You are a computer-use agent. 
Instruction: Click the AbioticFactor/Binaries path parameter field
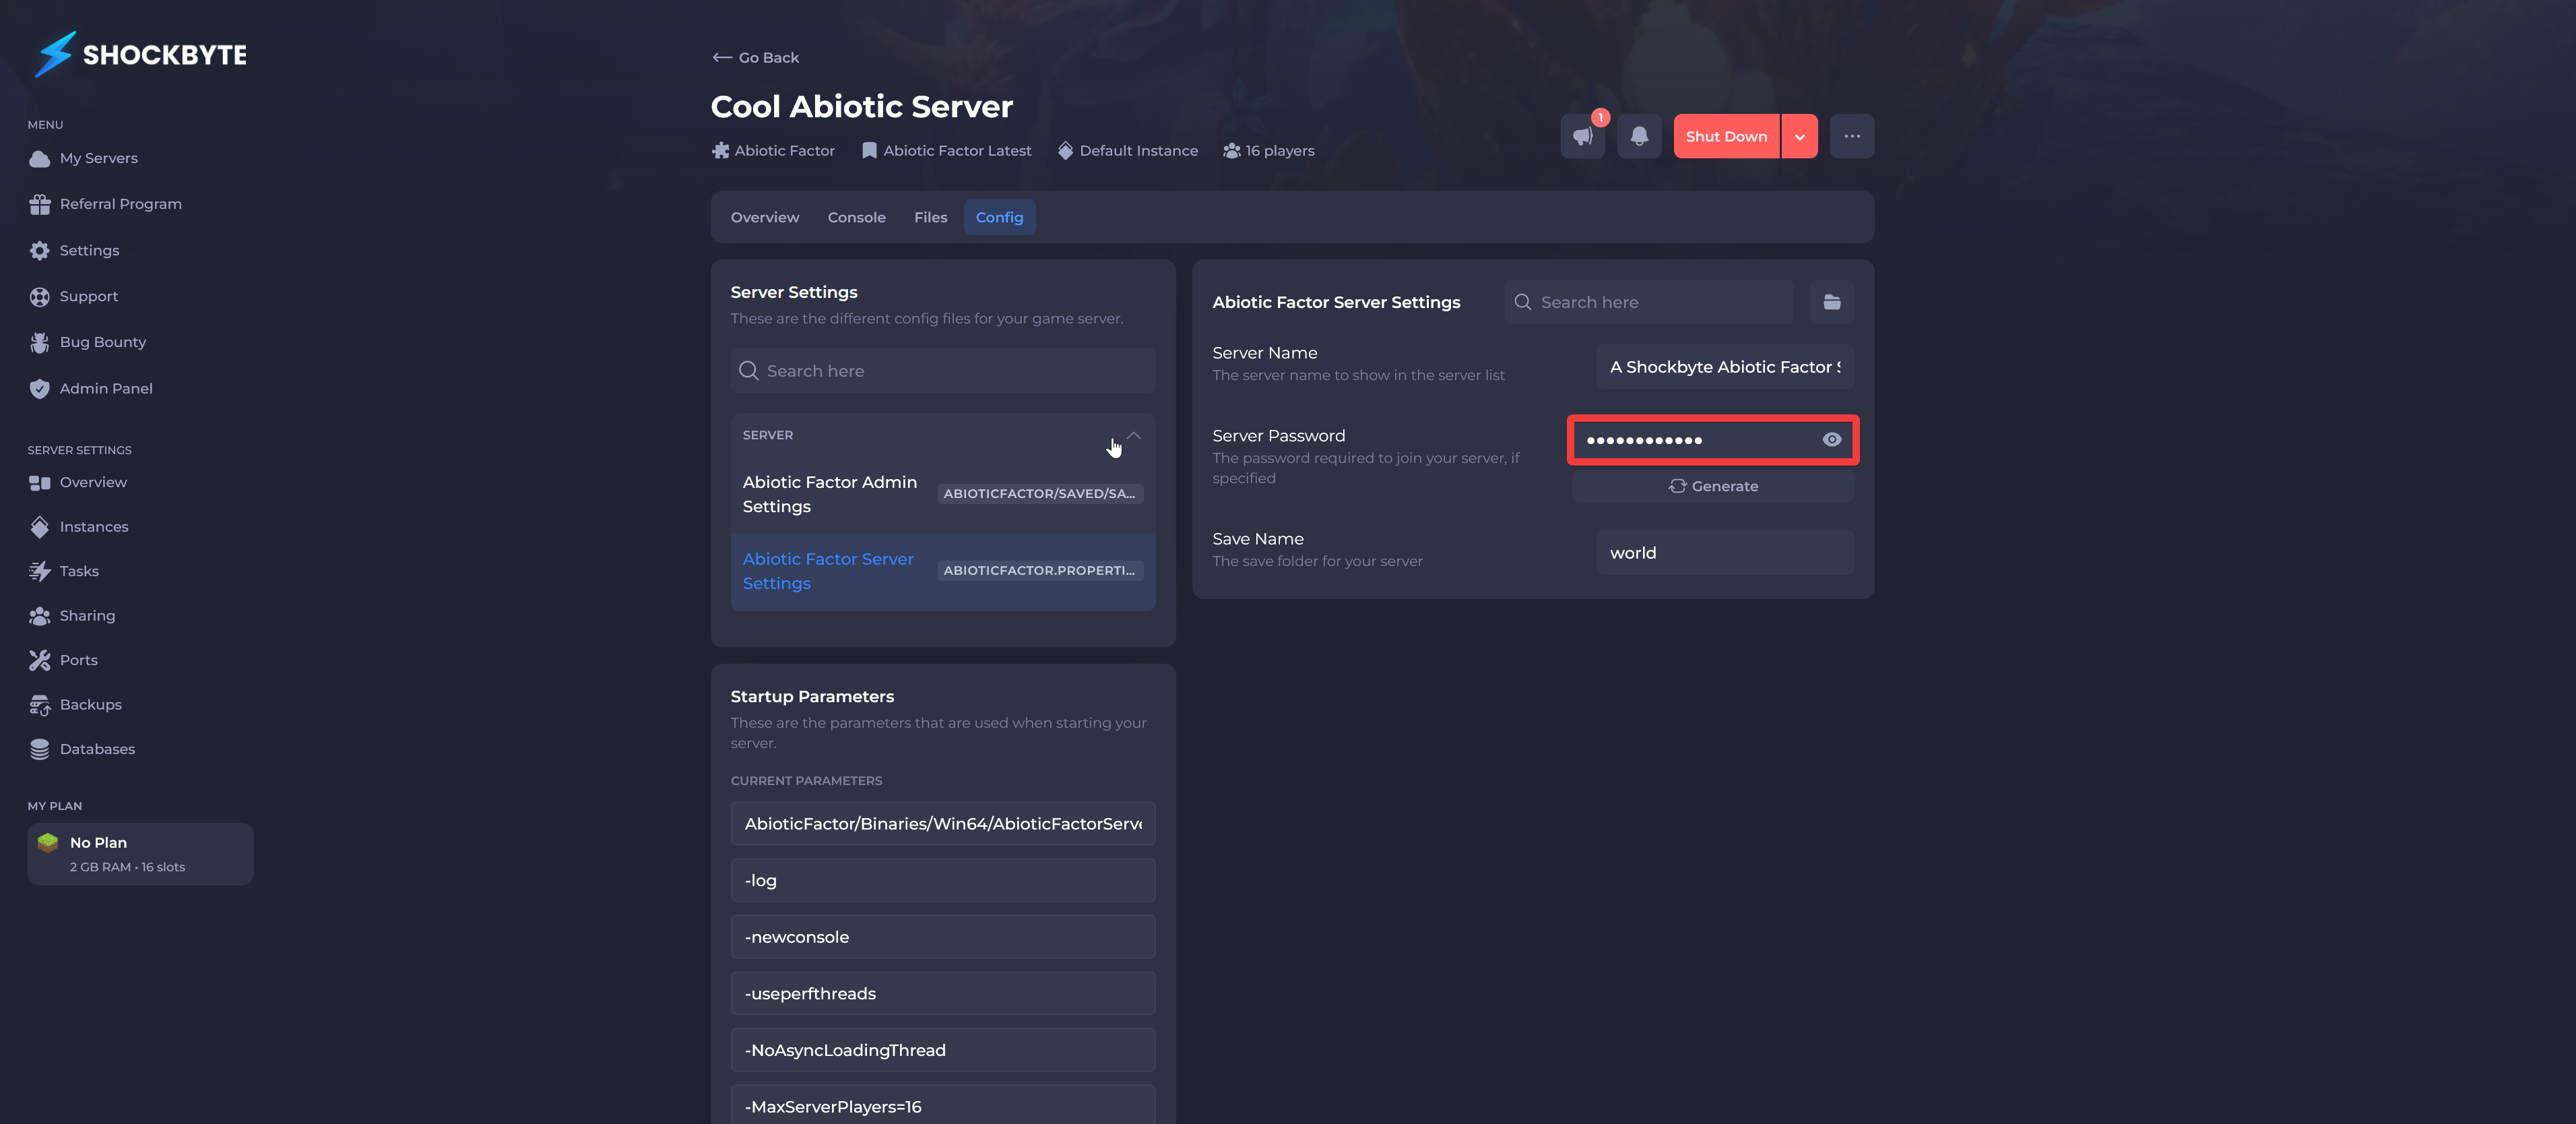click(943, 824)
